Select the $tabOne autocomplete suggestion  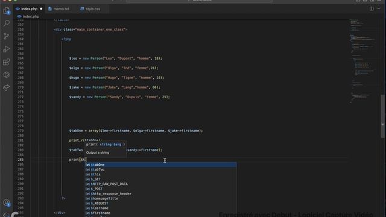pyautogui.click(x=161, y=165)
